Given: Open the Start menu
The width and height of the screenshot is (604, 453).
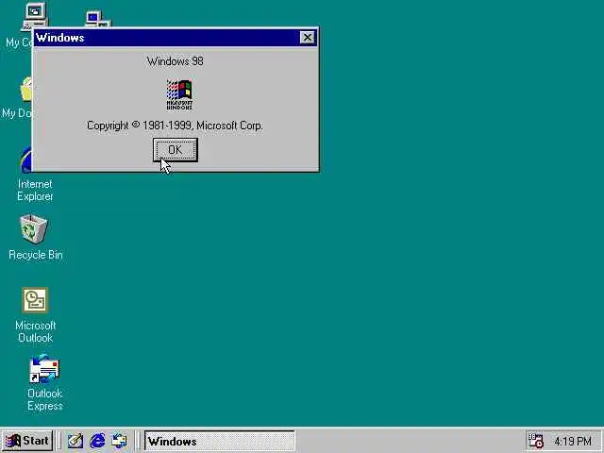Looking at the screenshot, I should click(x=27, y=441).
